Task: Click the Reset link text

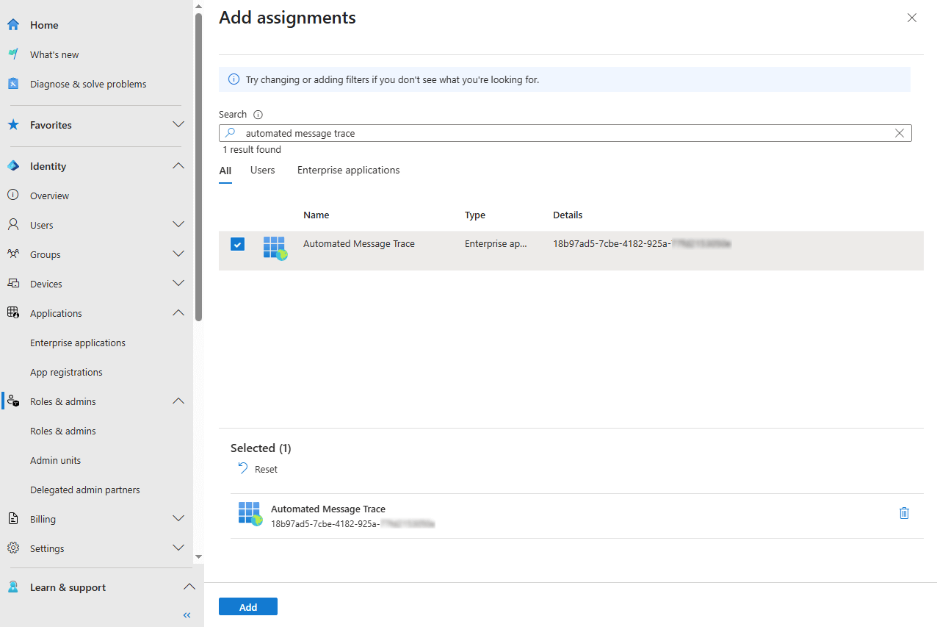Action: (x=266, y=469)
